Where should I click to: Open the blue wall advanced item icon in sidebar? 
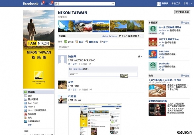(25, 121)
